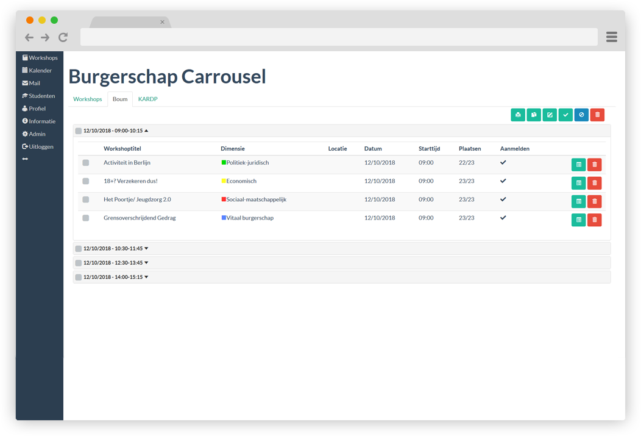Go to Studenten in the sidebar
641x436 pixels.
(x=38, y=96)
